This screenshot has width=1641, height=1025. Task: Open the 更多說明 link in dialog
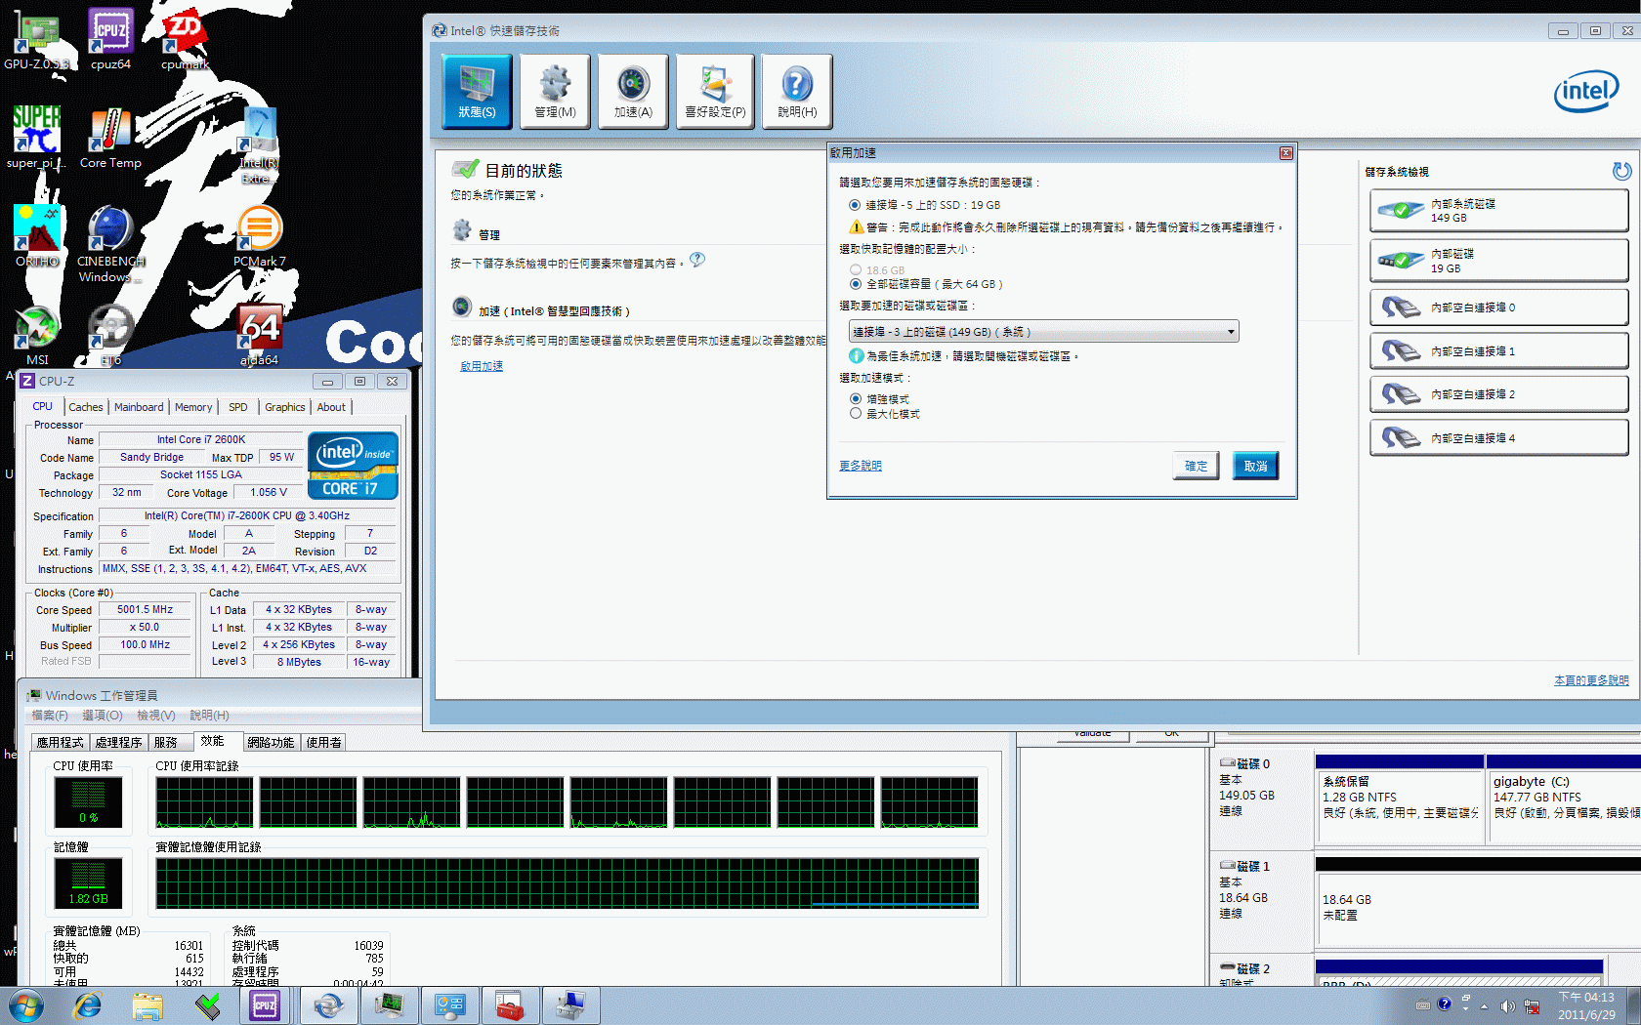[861, 466]
